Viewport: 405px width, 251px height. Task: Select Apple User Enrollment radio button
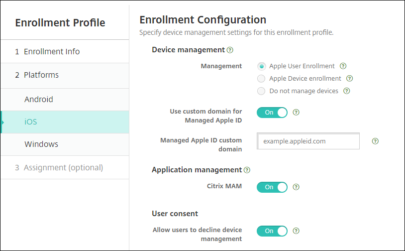coord(261,66)
